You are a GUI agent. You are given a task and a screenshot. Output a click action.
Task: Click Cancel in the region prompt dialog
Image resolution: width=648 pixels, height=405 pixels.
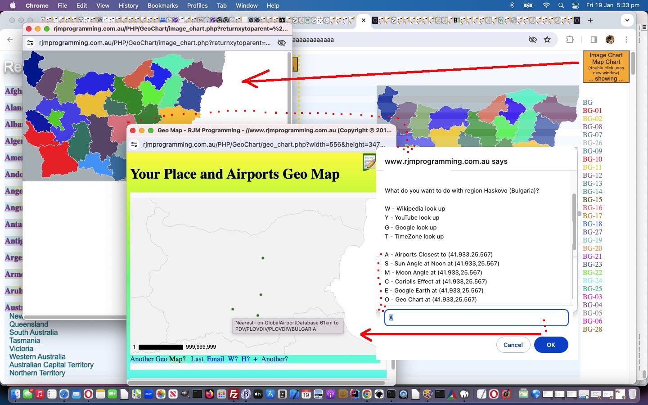click(x=513, y=345)
